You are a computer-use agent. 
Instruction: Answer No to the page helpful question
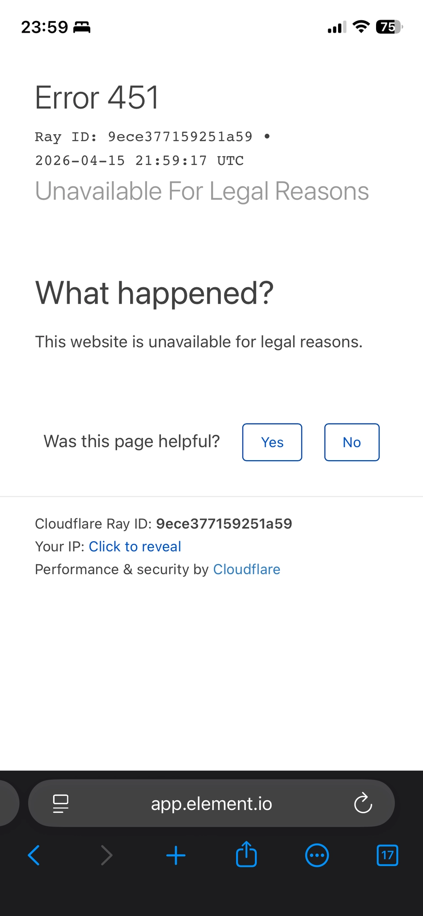351,442
